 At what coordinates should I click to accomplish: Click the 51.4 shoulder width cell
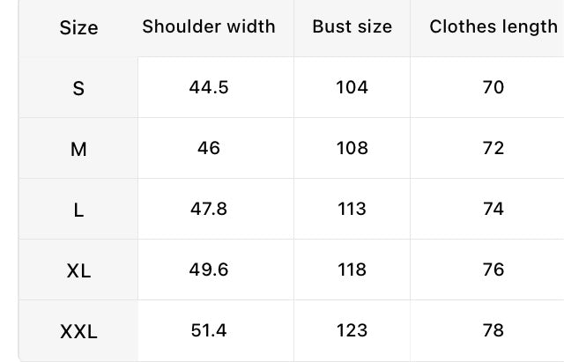coord(209,330)
